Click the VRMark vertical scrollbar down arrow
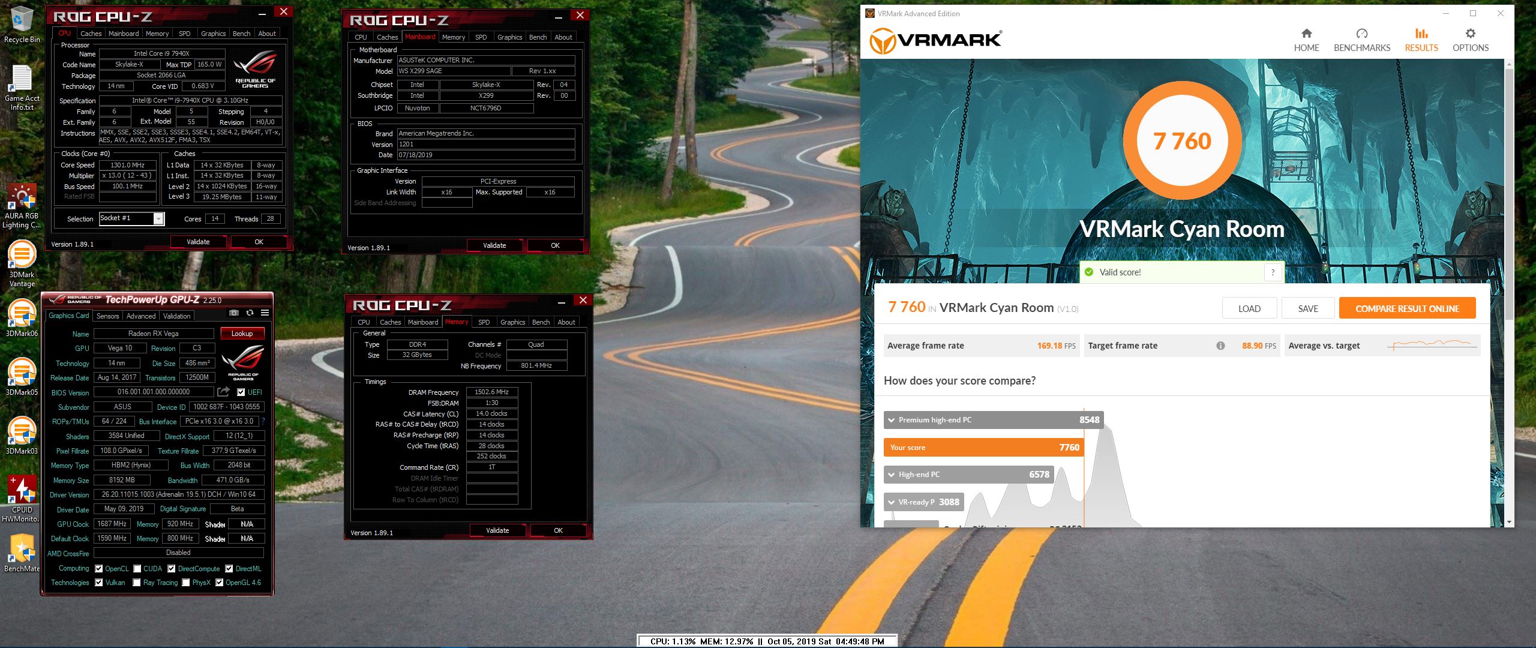 (x=1510, y=522)
